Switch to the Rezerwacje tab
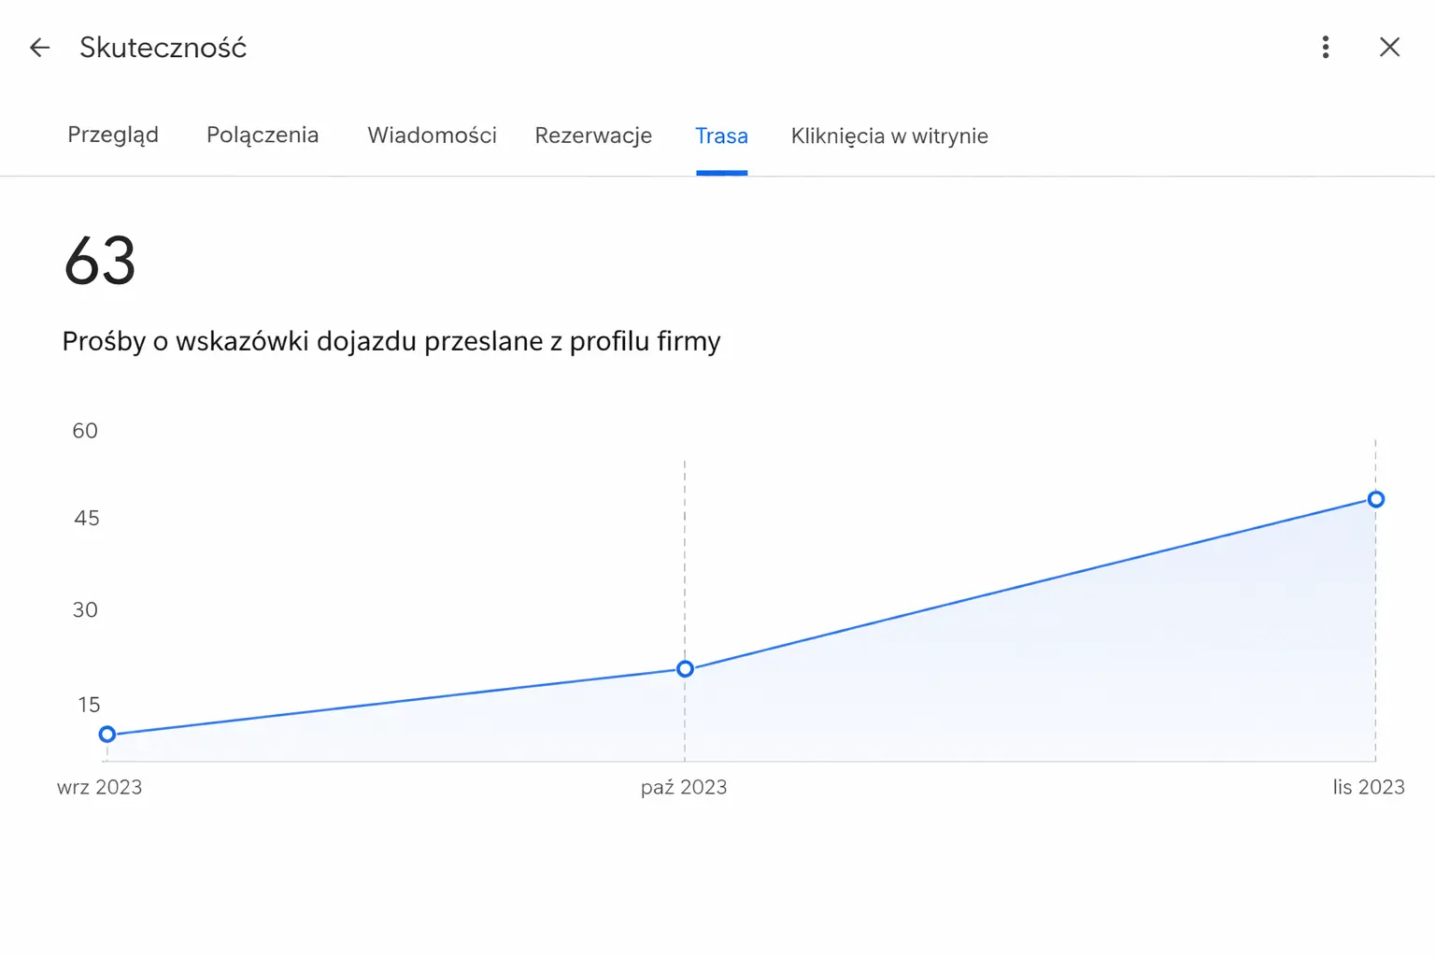The height and width of the screenshot is (957, 1435). pos(592,136)
